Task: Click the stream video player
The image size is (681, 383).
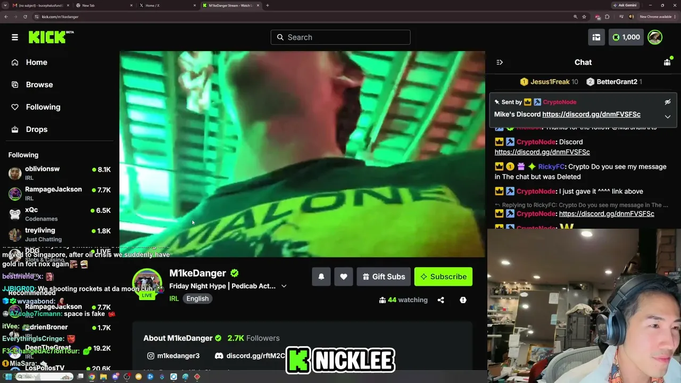Action: pos(302,154)
